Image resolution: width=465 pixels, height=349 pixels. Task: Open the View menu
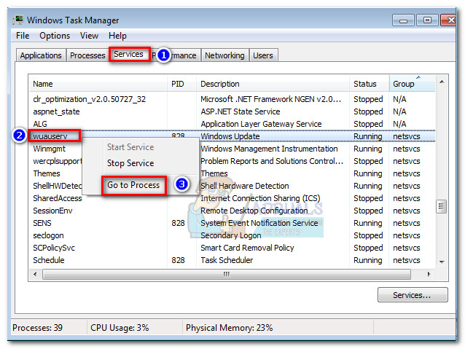89,35
